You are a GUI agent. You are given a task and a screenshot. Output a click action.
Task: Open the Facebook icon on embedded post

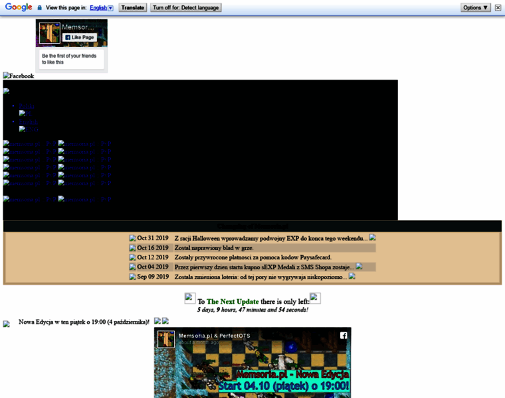coord(344,335)
